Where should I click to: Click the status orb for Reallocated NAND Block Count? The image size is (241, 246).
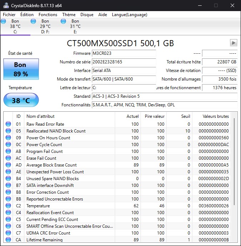pos(8,131)
